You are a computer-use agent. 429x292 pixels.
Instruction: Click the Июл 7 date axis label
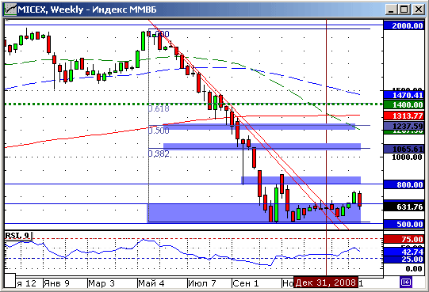tap(202, 283)
